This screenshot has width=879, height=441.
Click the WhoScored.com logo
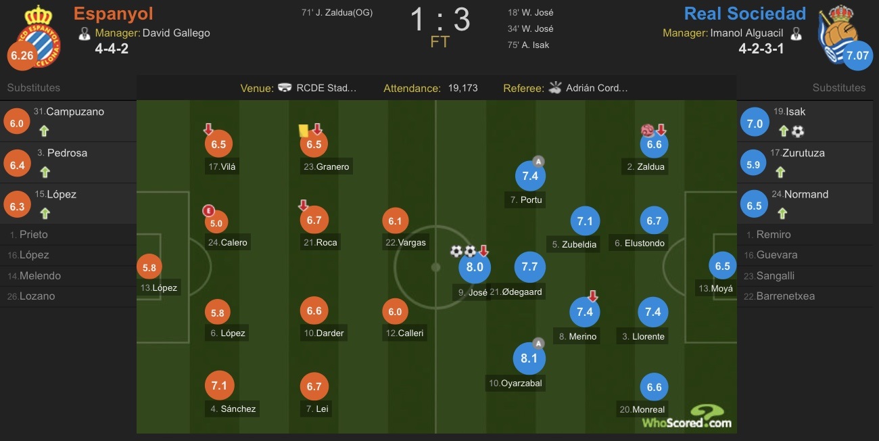click(x=687, y=417)
